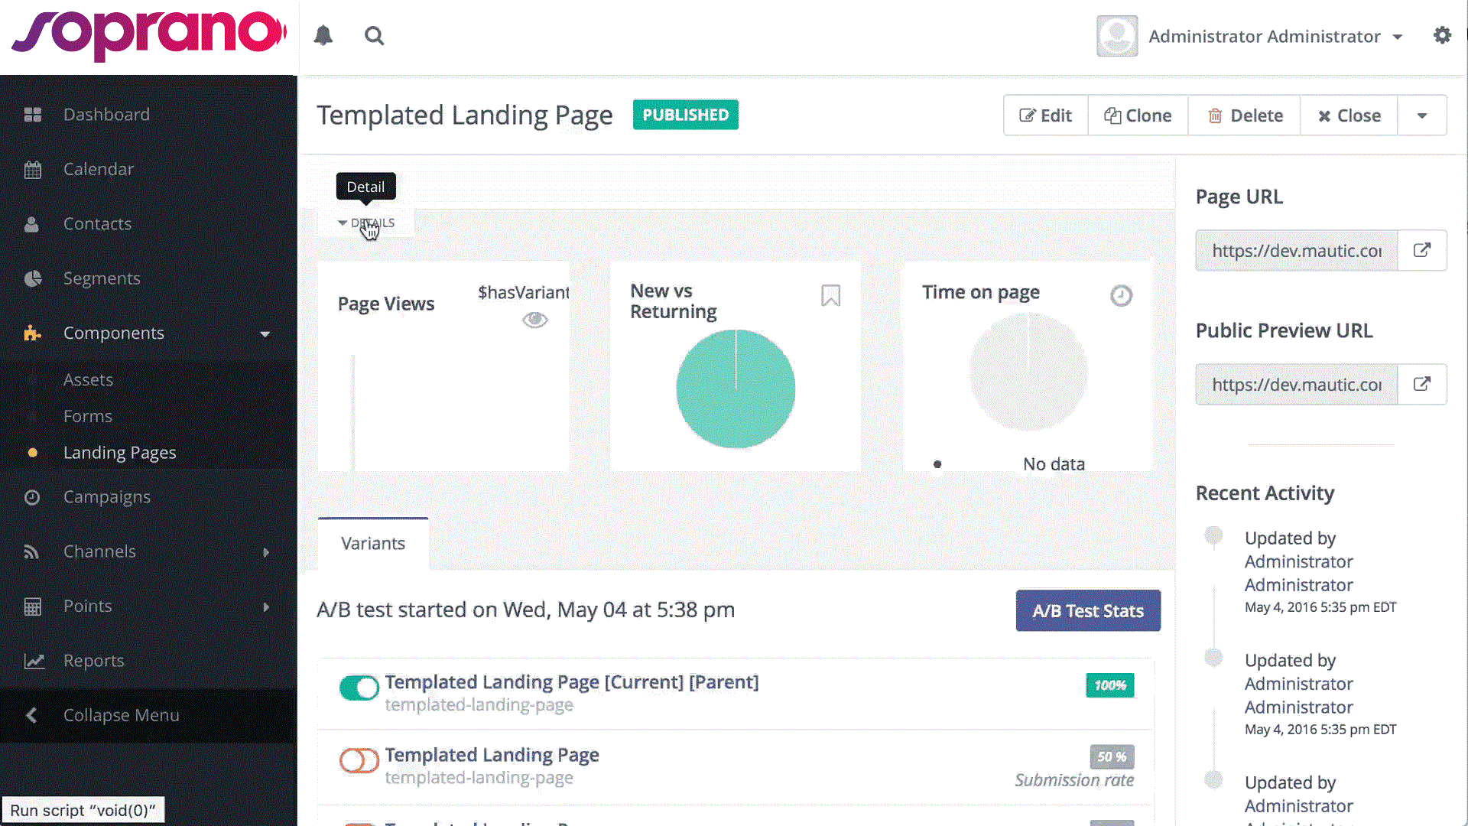Open the dropdown arrow next to Close
Viewport: 1468px width, 826px height.
pos(1421,116)
